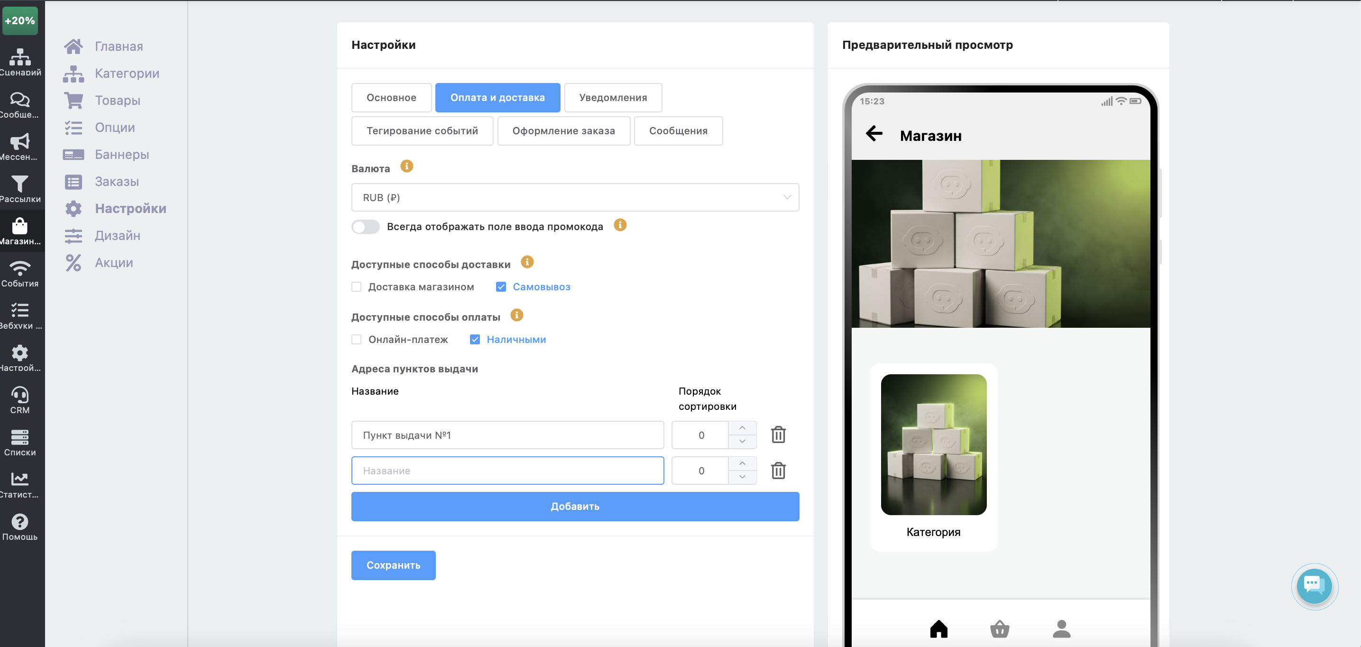The image size is (1361, 647).
Task: Increase sort order for the empty row
Action: click(x=742, y=463)
